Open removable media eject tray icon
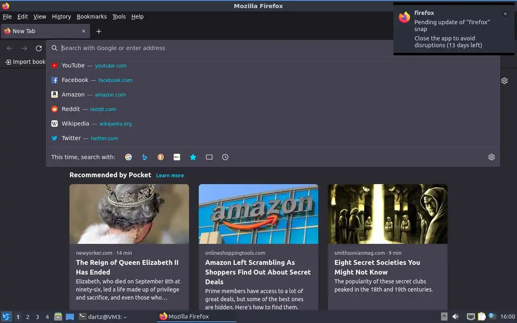This screenshot has height=323, width=517. pos(444,317)
